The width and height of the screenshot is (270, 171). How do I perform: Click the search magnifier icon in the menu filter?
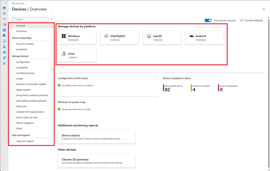click(14, 19)
